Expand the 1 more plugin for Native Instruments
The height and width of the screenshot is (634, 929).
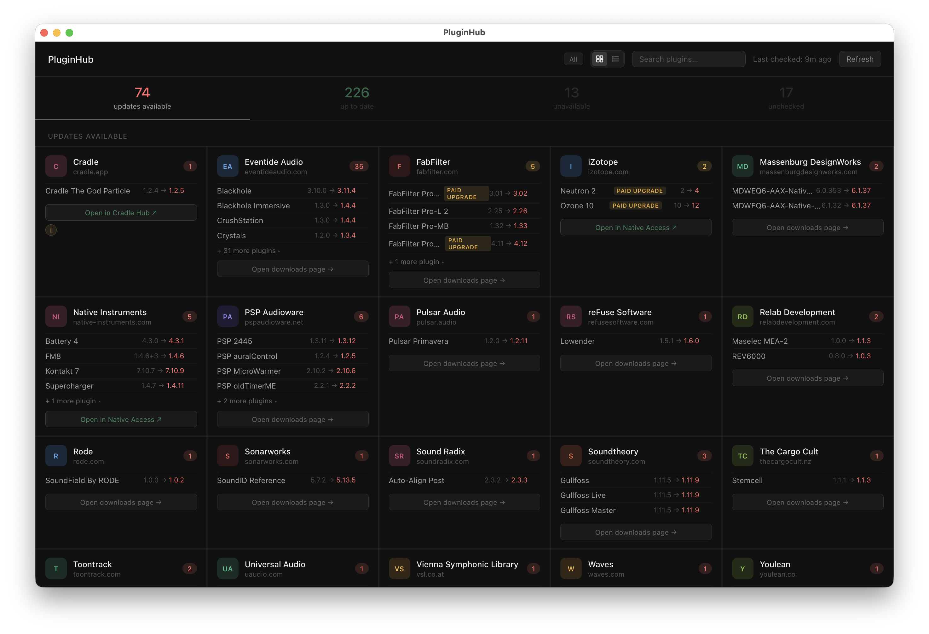click(x=73, y=401)
